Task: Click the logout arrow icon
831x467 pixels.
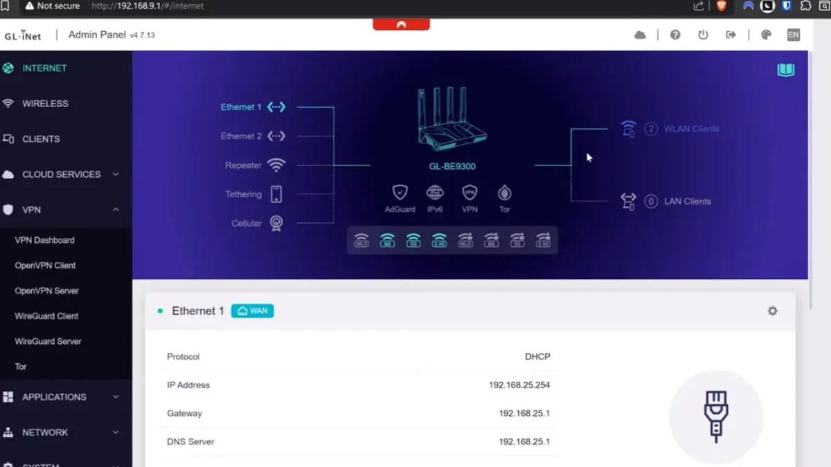Action: click(731, 35)
